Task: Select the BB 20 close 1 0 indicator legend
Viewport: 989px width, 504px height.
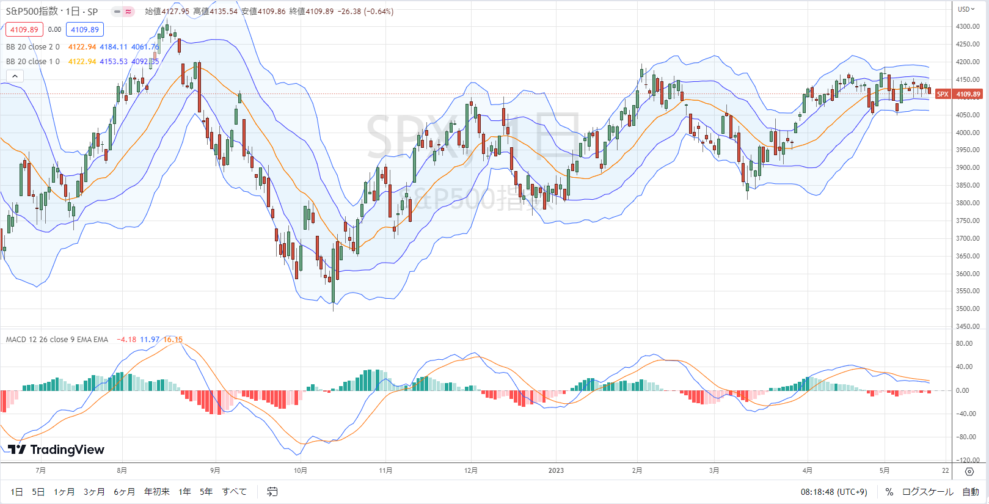Action: point(33,62)
